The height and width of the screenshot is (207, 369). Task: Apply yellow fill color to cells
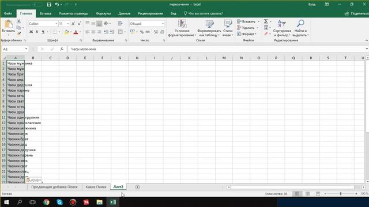pos(66,32)
